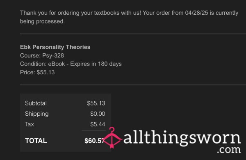This screenshot has height=160, width=246.
Task: Select the Ebk Personality Theories title
Action: (55, 47)
